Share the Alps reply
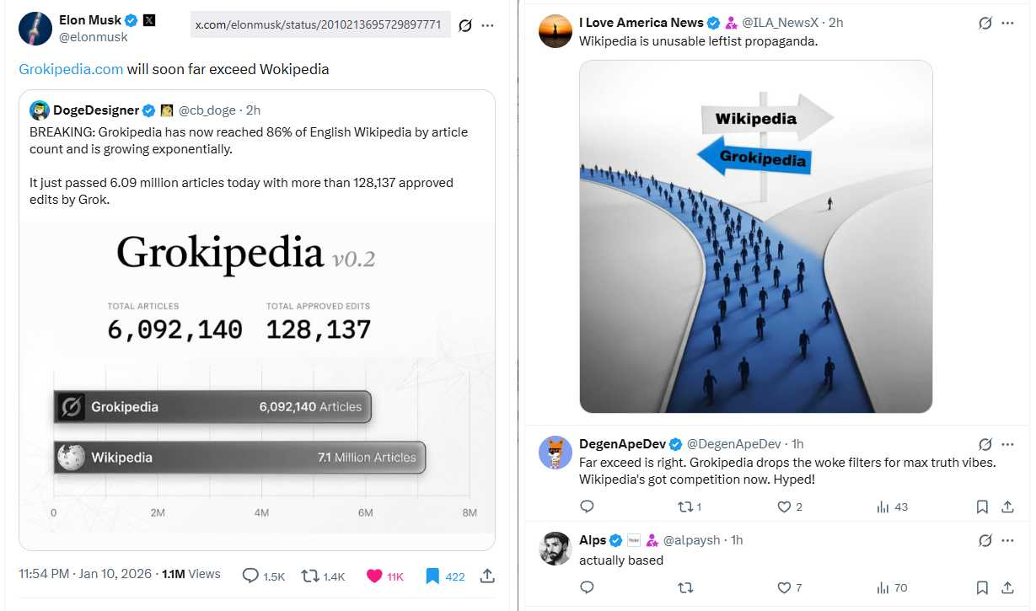1036x611 pixels. coord(1007,587)
